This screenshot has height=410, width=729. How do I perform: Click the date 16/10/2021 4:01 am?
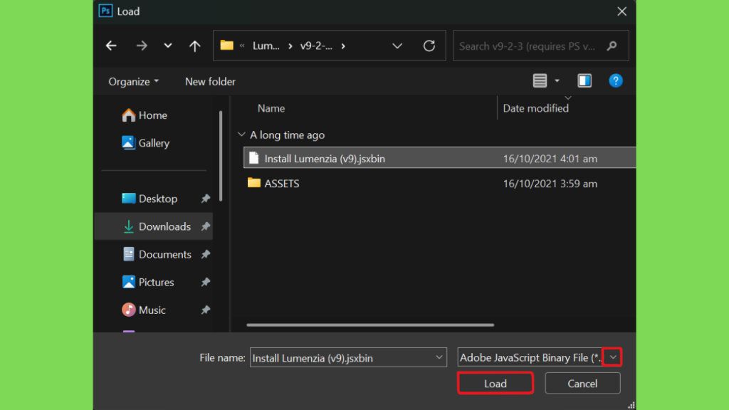pyautogui.click(x=550, y=159)
